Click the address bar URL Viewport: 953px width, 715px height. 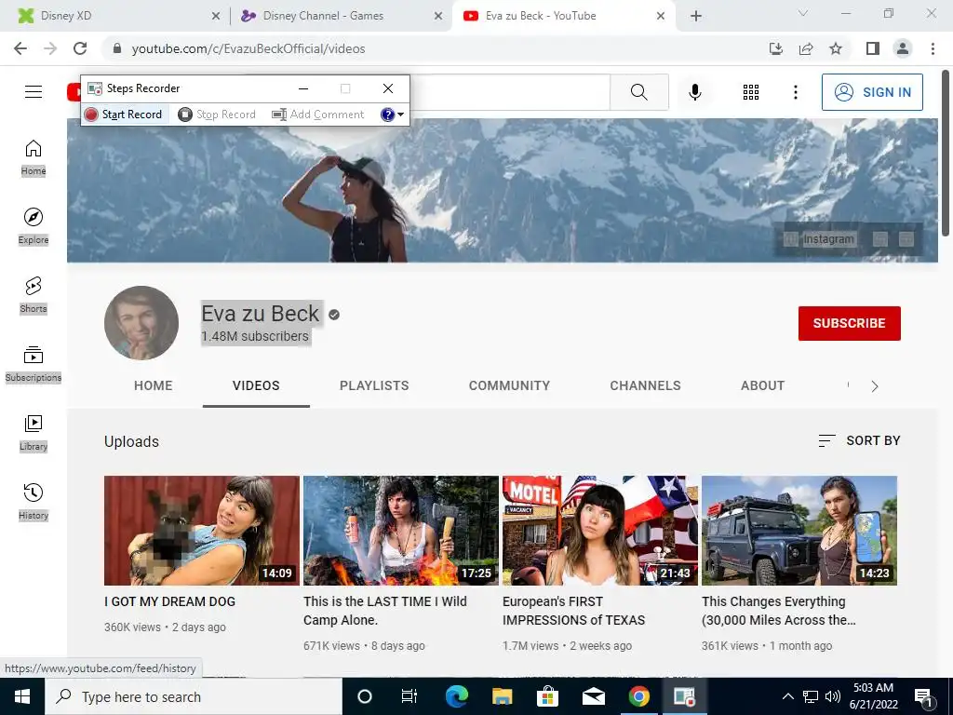click(x=248, y=48)
